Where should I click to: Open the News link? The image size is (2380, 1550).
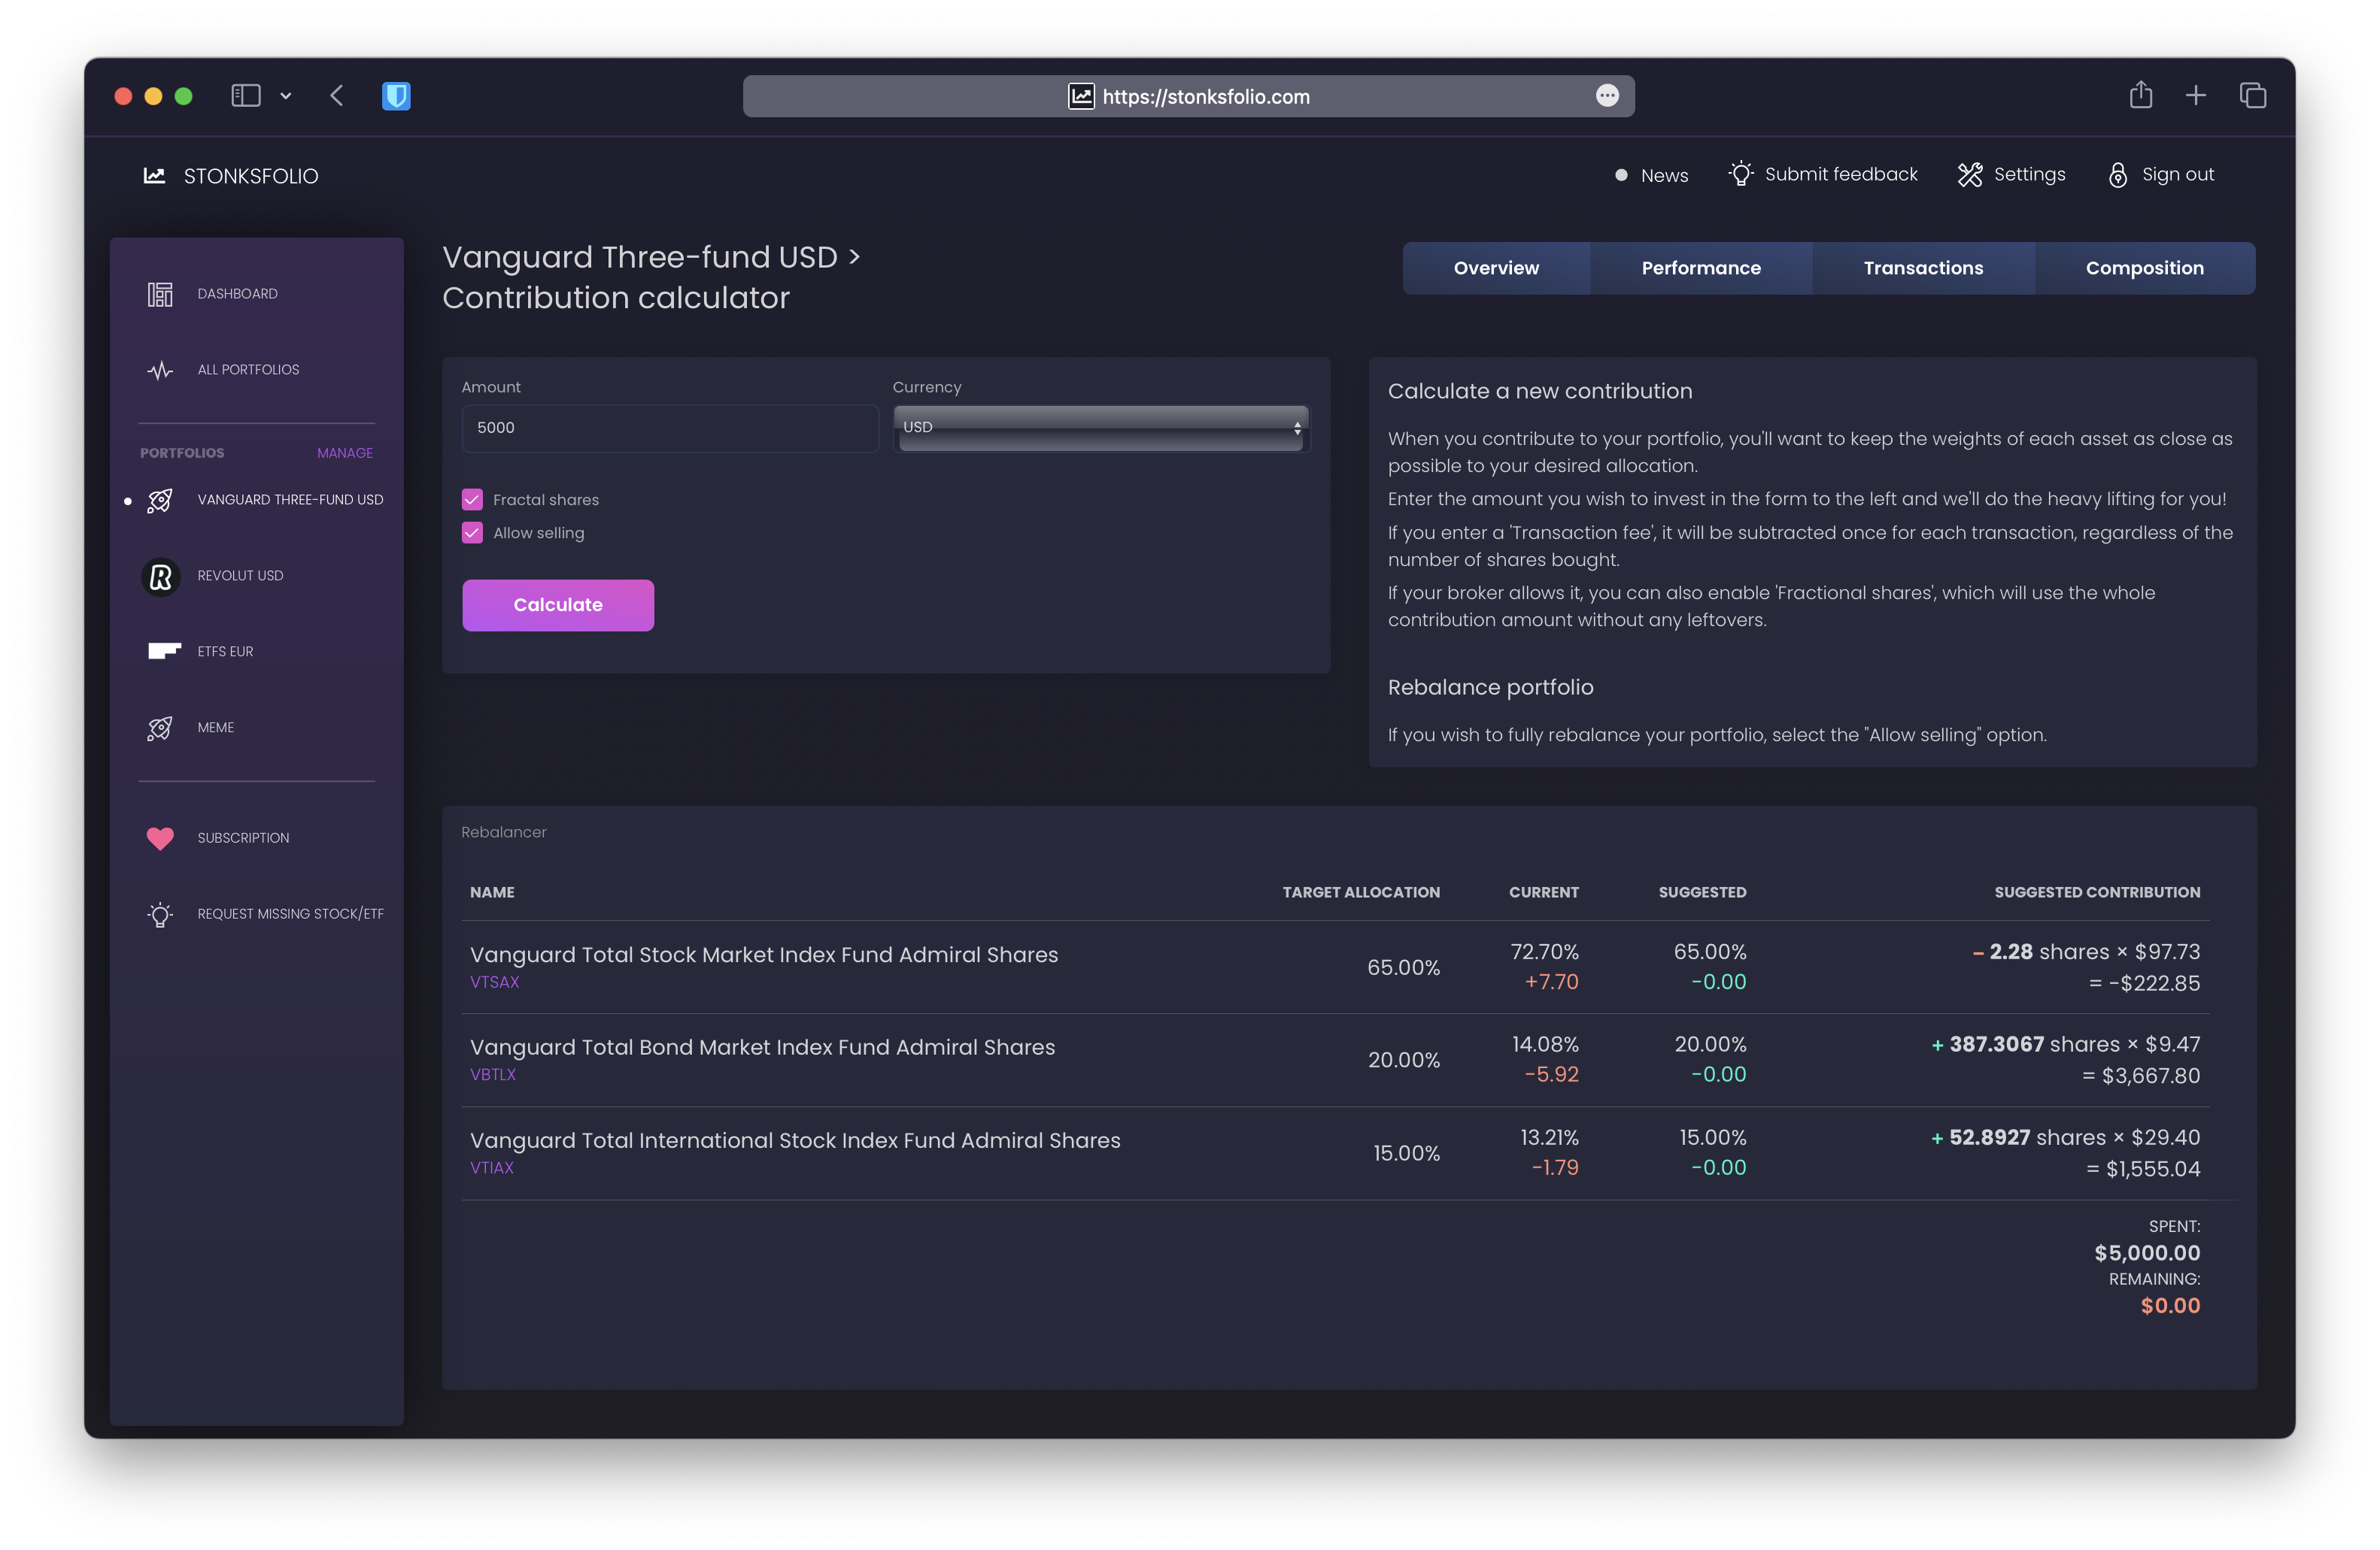[x=1664, y=176]
